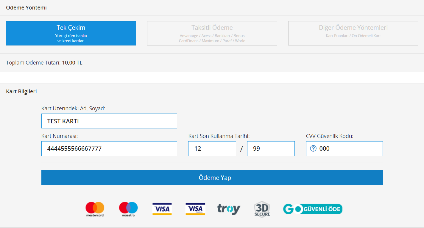Select the Tek Çekim payment tab

click(71, 33)
